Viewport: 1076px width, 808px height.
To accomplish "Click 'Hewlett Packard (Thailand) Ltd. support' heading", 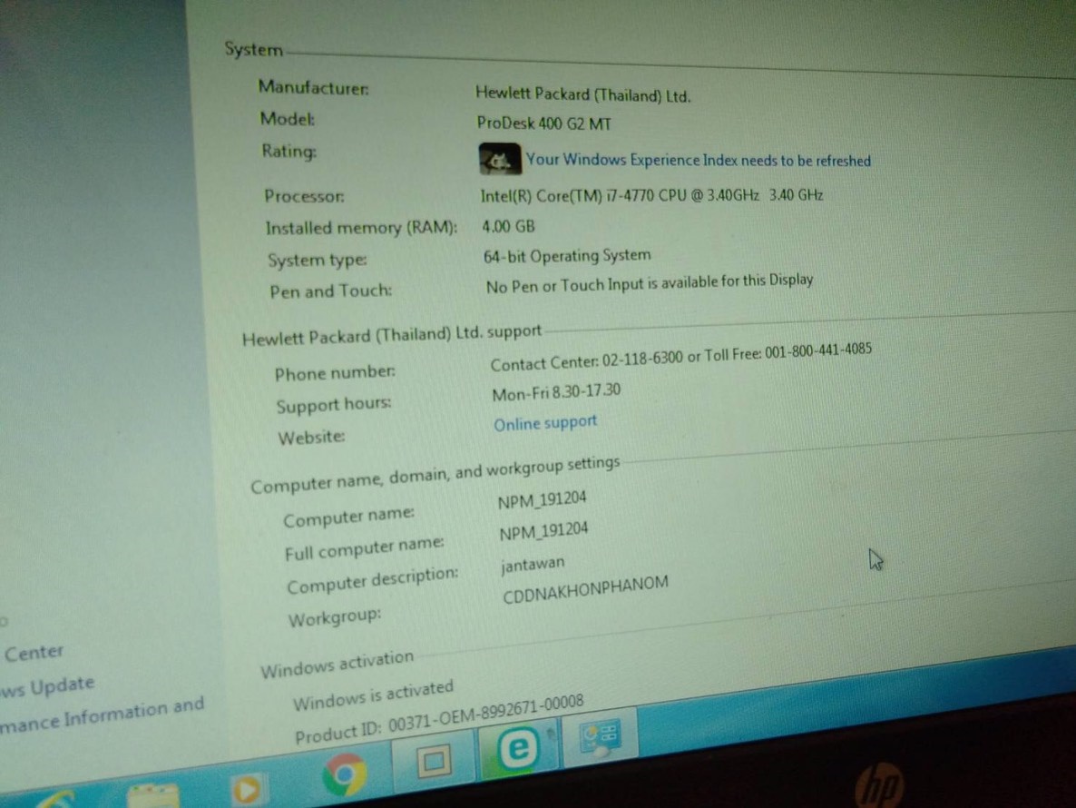I will (392, 335).
